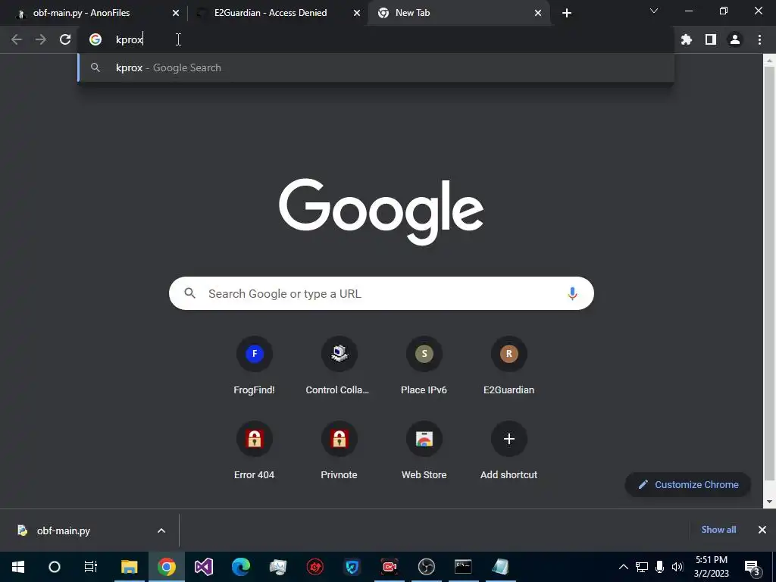Toggle the Chrome side panel icon

(x=711, y=39)
